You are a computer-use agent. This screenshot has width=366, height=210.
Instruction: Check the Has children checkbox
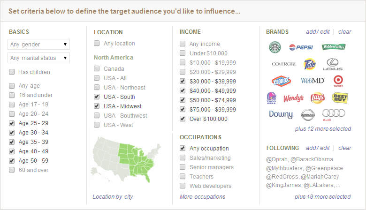tap(12, 72)
